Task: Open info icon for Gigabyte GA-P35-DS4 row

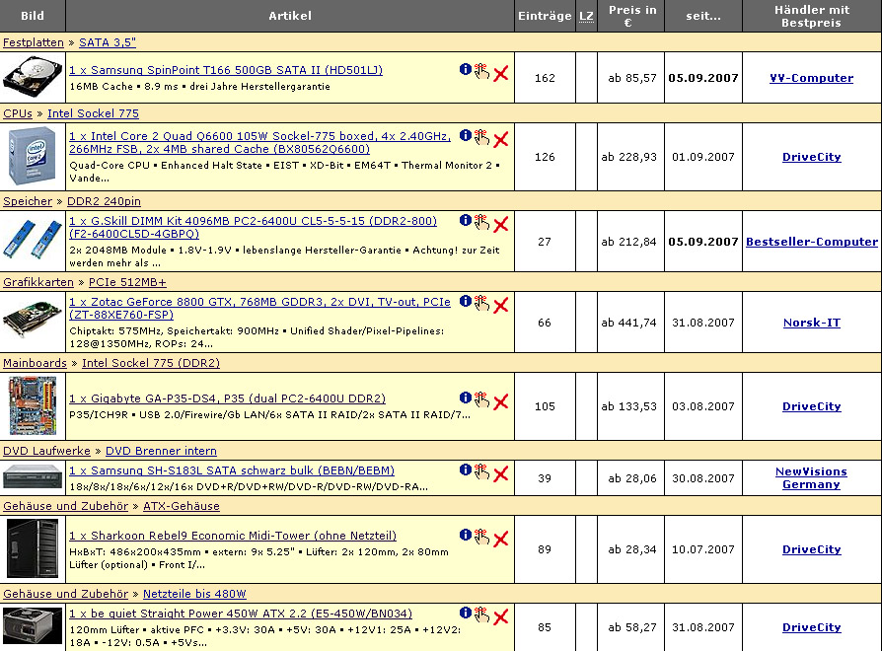Action: tap(466, 398)
